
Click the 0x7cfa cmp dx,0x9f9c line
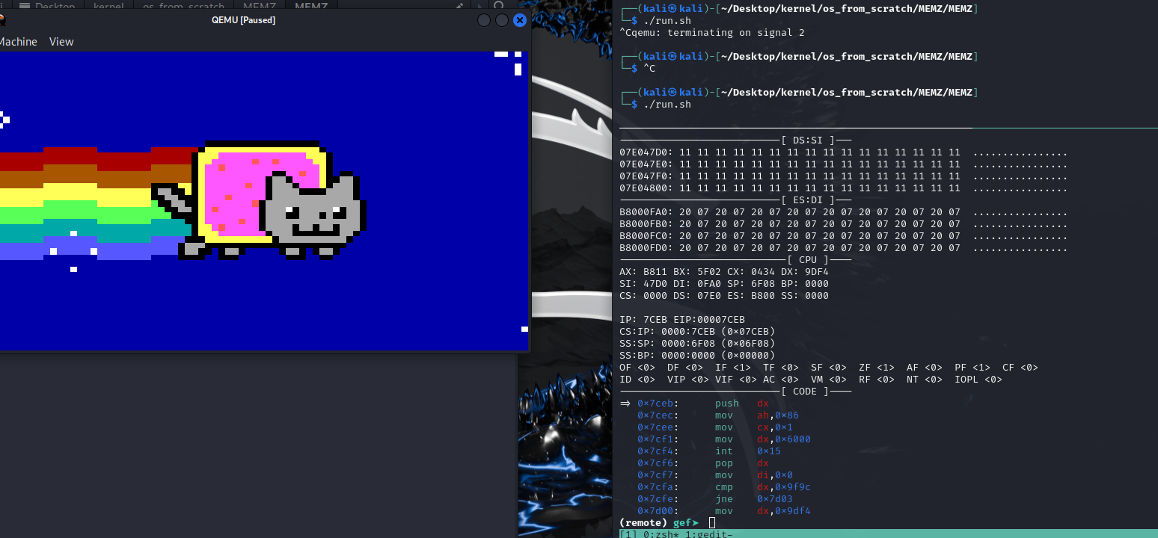pos(724,487)
